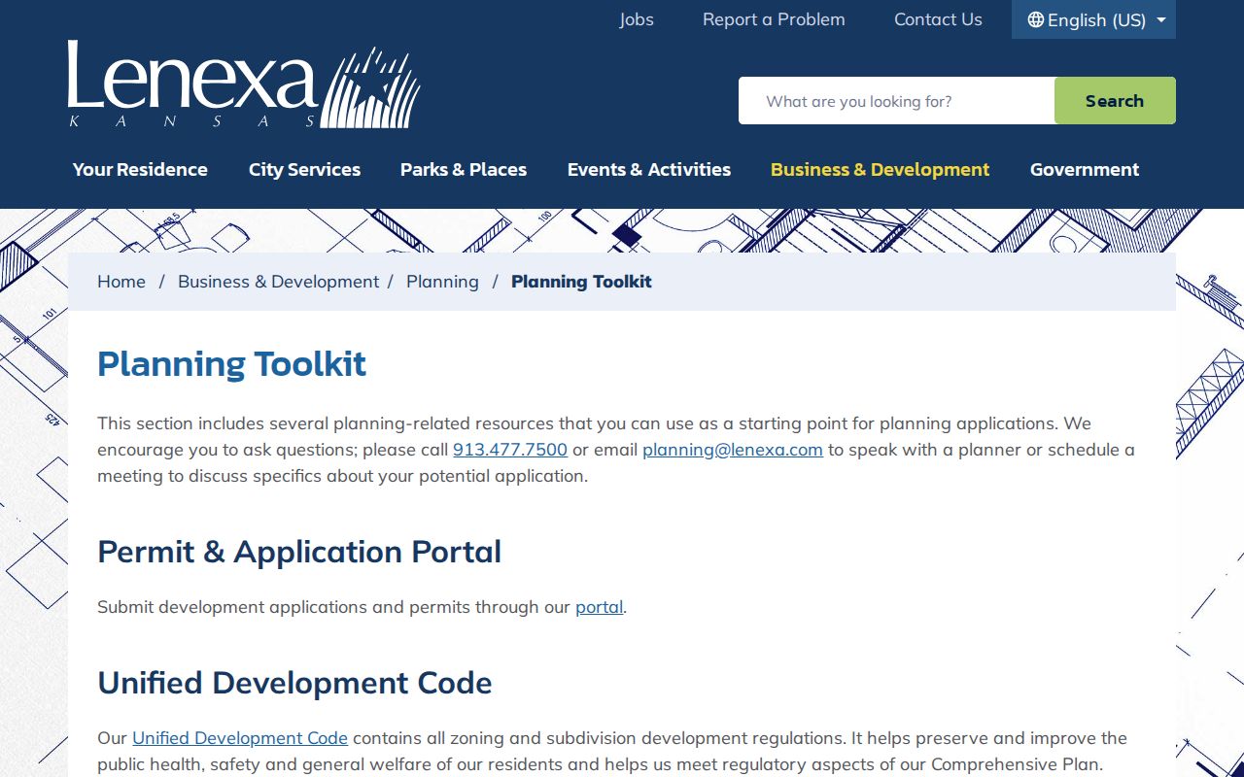Image resolution: width=1244 pixels, height=777 pixels.
Task: Open Your Residence menu
Action: point(140,170)
